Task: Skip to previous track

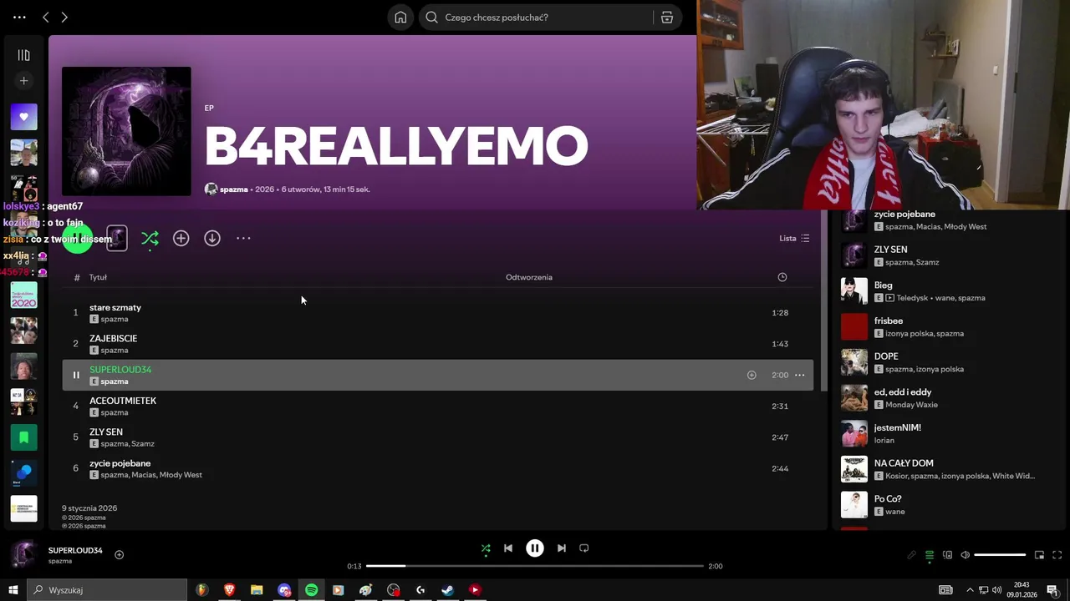Action: (x=508, y=548)
